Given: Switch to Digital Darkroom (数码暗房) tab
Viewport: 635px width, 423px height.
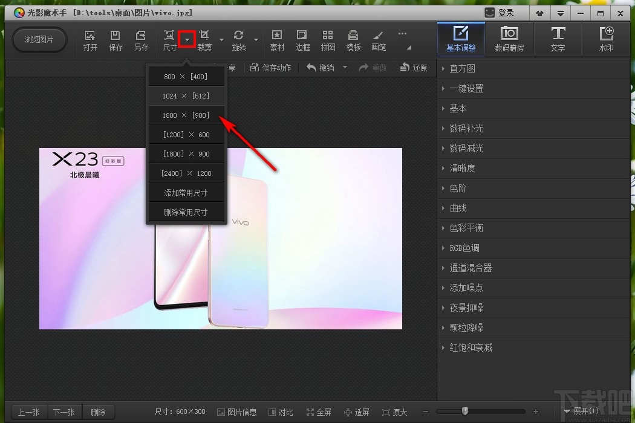Looking at the screenshot, I should pyautogui.click(x=509, y=39).
